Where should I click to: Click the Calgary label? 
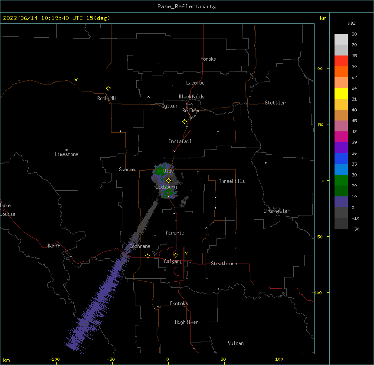173,261
